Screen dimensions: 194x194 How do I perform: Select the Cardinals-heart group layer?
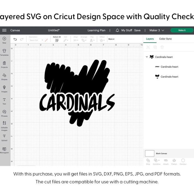(164, 57)
